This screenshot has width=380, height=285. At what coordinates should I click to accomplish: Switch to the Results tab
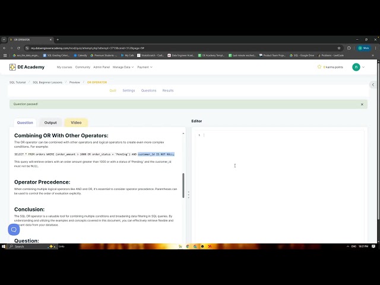(x=168, y=90)
